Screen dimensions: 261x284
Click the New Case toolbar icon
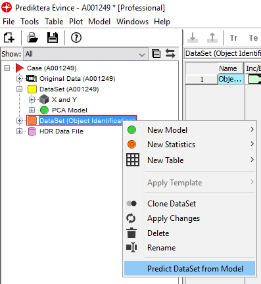click(x=9, y=37)
